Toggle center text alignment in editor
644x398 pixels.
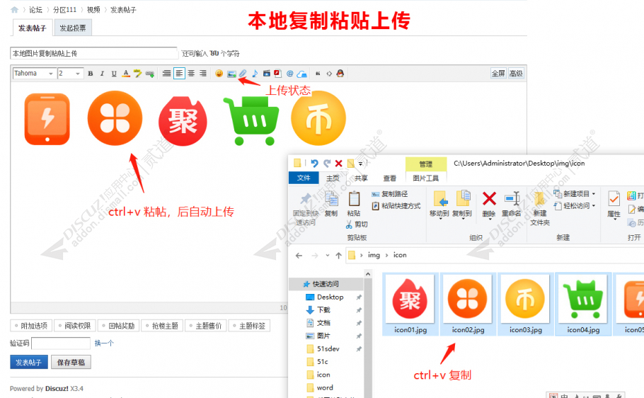(191, 74)
